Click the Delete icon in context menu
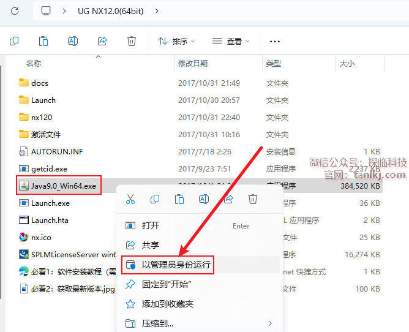Image resolution: width=409 pixels, height=332 pixels. pos(253,199)
